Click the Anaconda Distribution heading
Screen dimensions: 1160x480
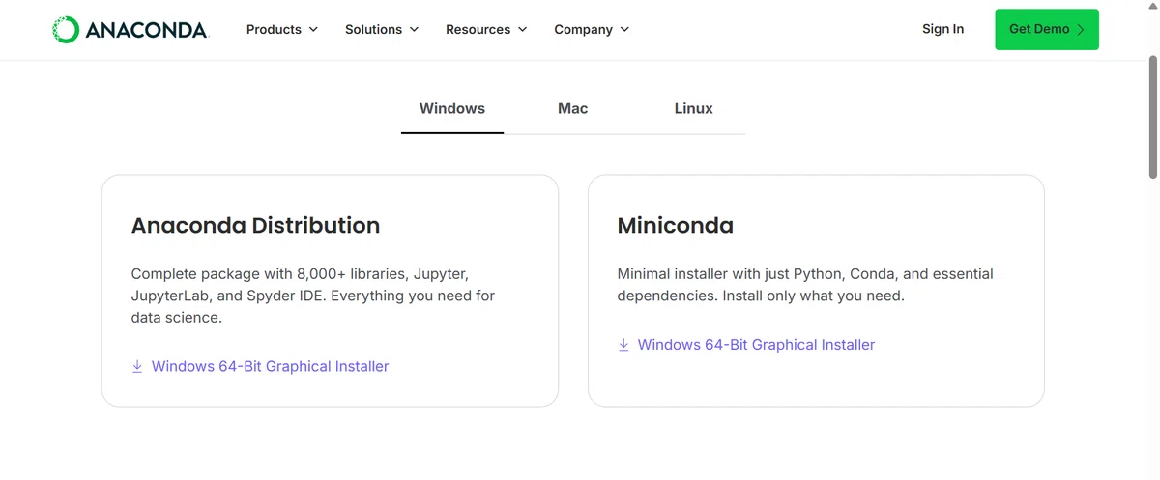pos(255,226)
